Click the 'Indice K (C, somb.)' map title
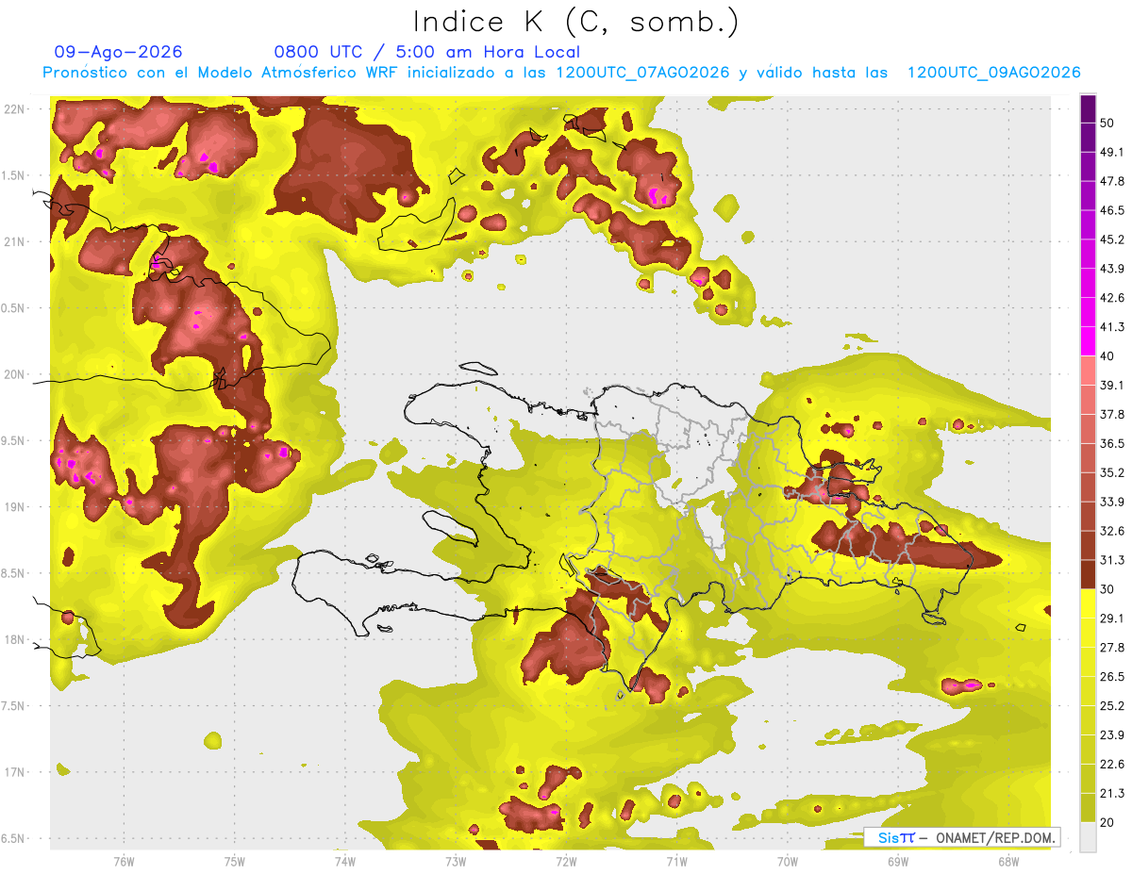This screenshot has width=1132, height=874. click(576, 23)
